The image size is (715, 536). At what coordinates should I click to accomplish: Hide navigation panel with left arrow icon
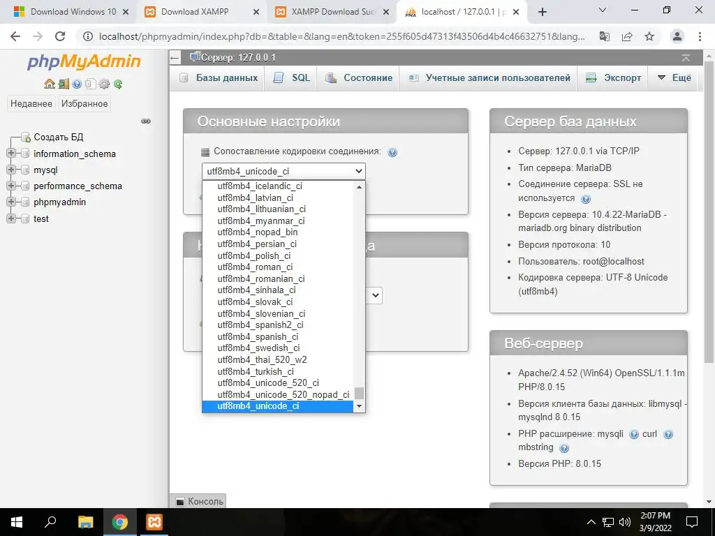coord(175,58)
